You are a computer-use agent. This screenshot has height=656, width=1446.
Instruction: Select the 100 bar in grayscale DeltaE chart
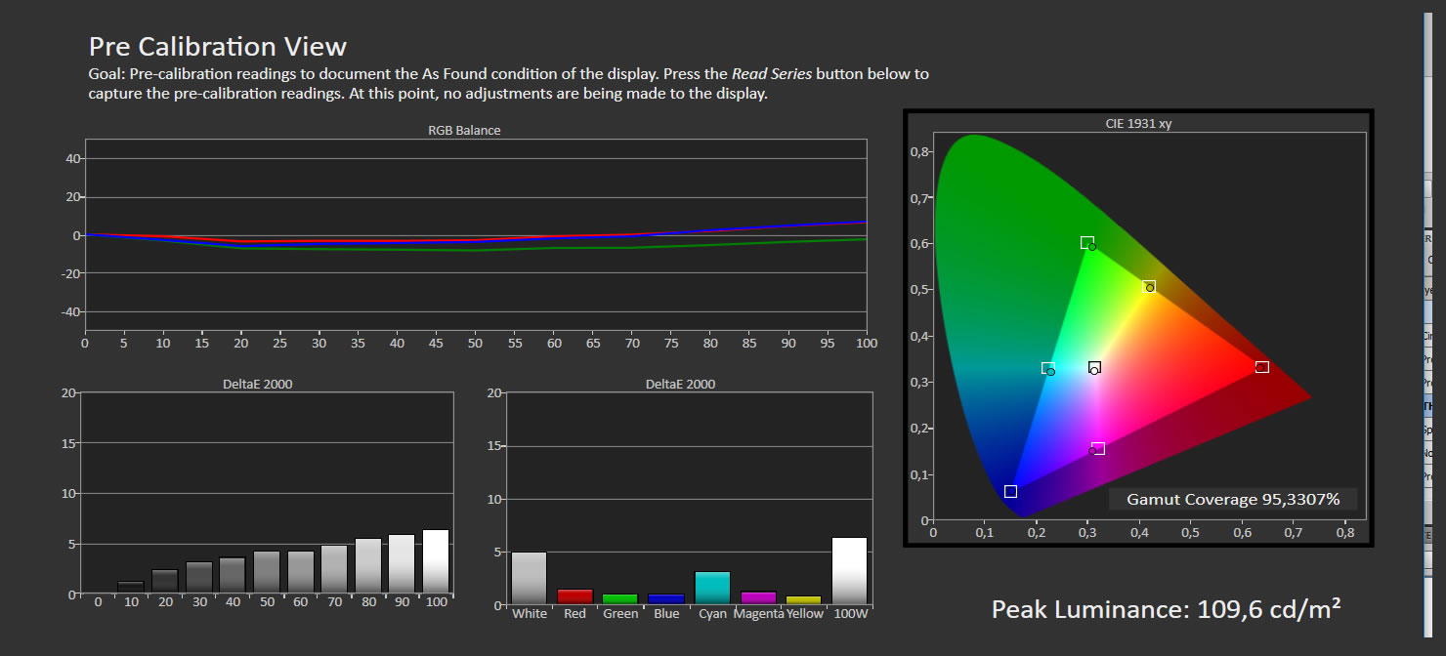tap(436, 561)
